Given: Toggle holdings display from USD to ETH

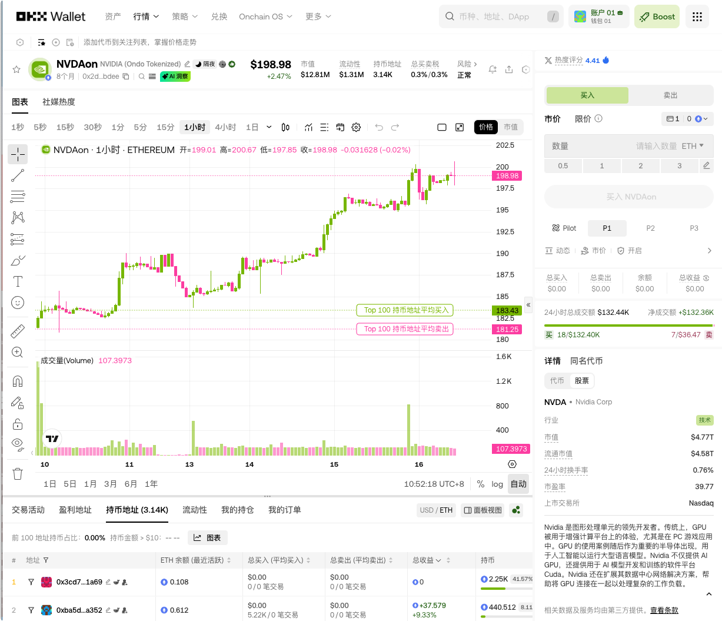Looking at the screenshot, I should pyautogui.click(x=436, y=510).
